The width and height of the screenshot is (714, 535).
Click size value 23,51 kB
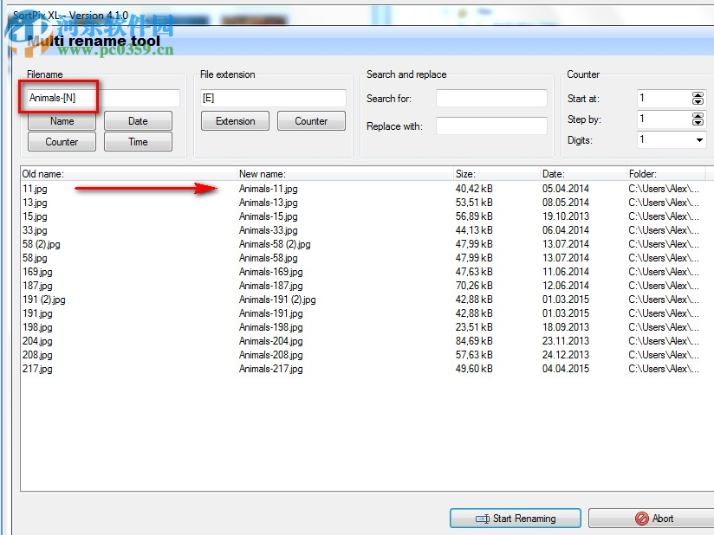pyautogui.click(x=474, y=327)
